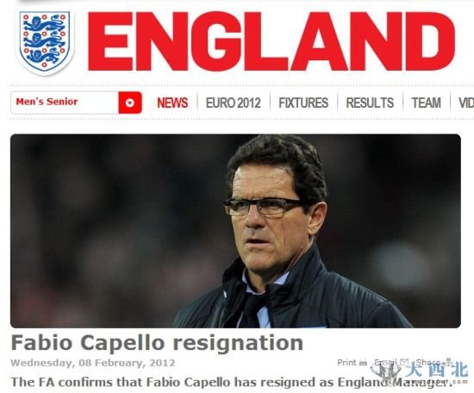Open the NEWS tab
Viewport: 474px width, 393px height.
pyautogui.click(x=172, y=103)
